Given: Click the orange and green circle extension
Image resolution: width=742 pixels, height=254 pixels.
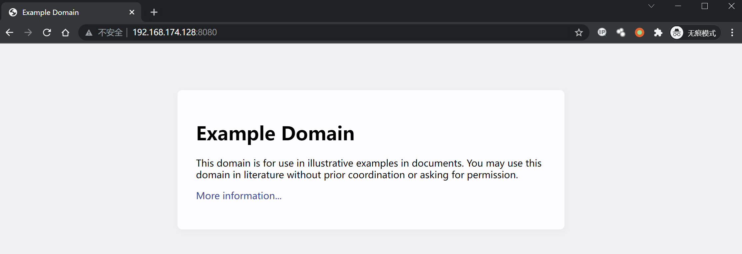Looking at the screenshot, I should tap(639, 32).
